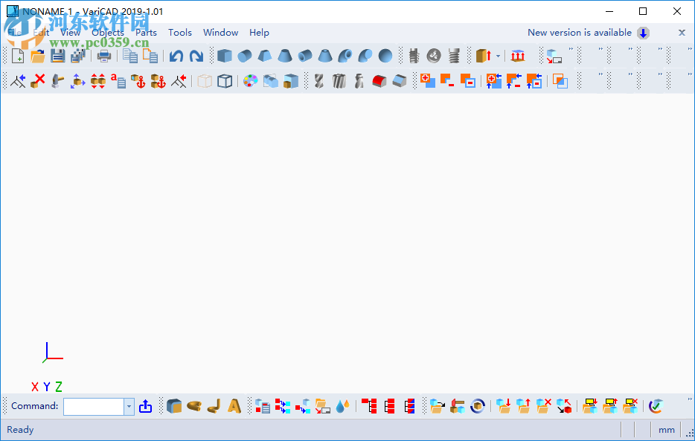Image resolution: width=695 pixels, height=441 pixels.
Task: Click the blue download arrow button
Action: point(643,33)
